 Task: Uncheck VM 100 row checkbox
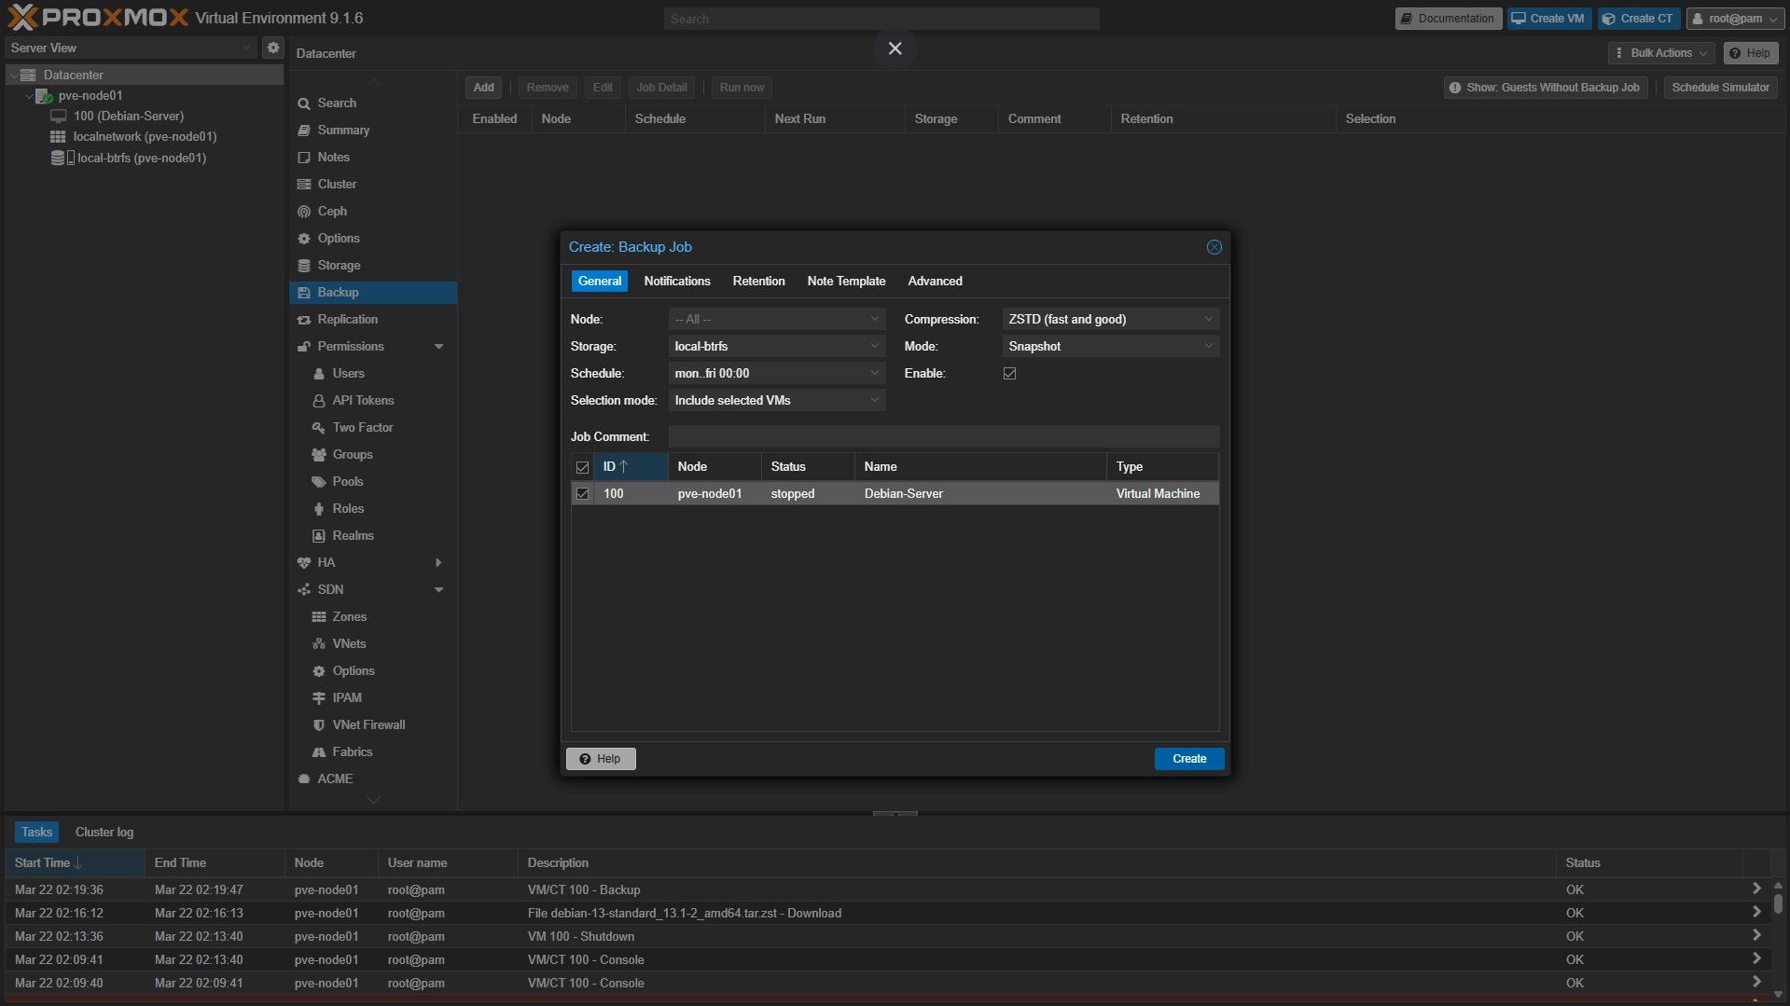pyautogui.click(x=583, y=494)
